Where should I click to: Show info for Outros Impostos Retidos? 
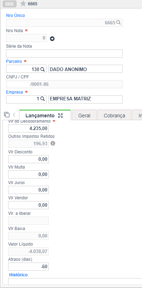pos(53,143)
